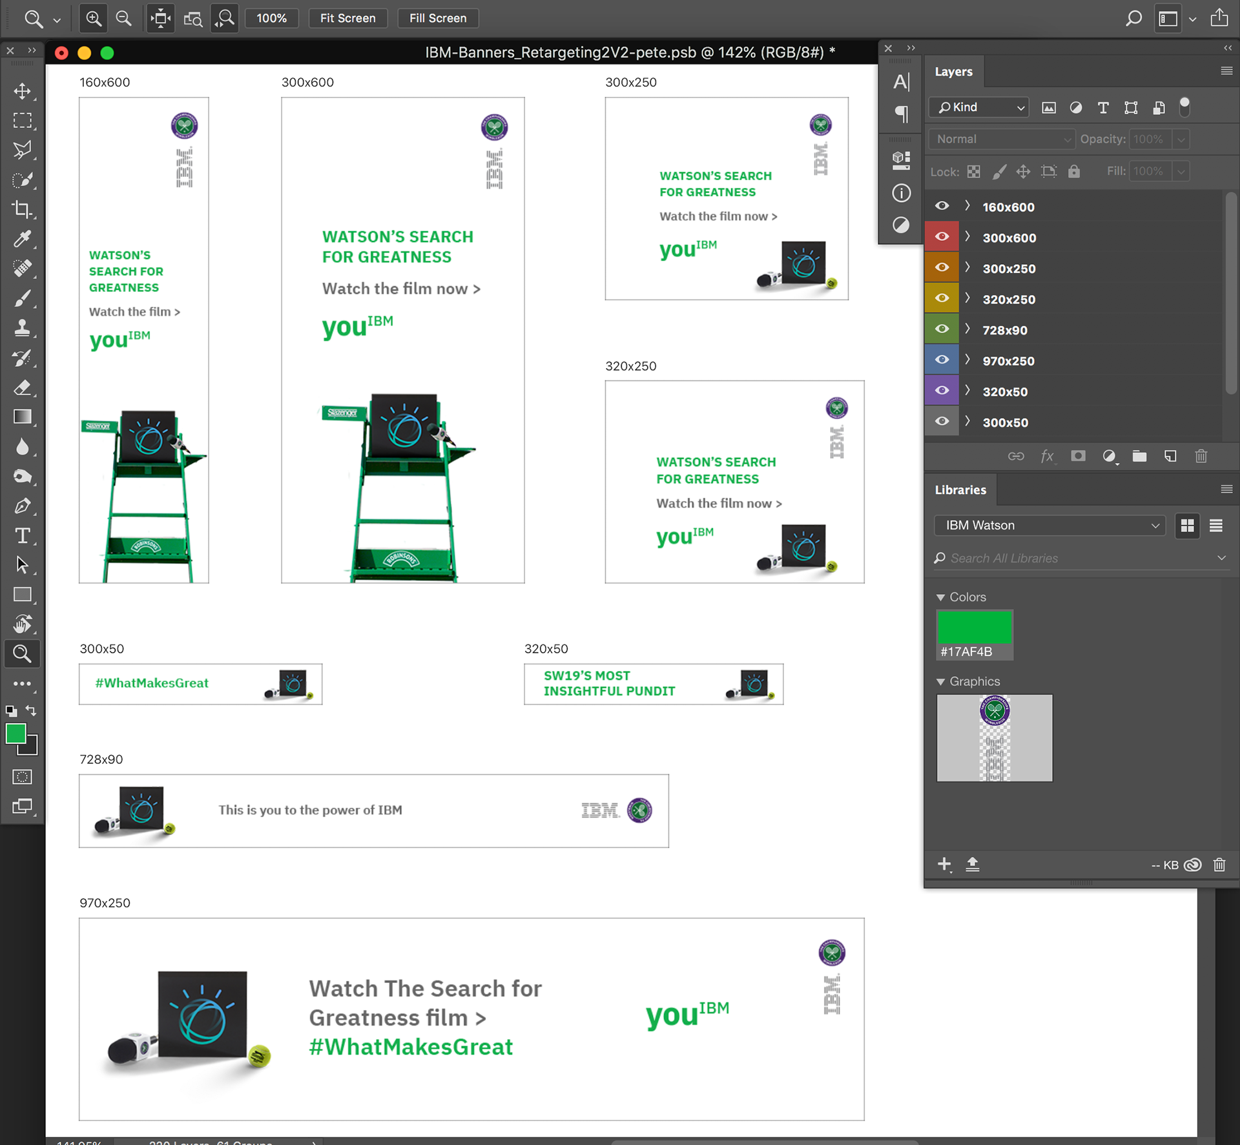Screen dimensions: 1240x1145
Task: Click the Fill Screen button
Action: 438,18
